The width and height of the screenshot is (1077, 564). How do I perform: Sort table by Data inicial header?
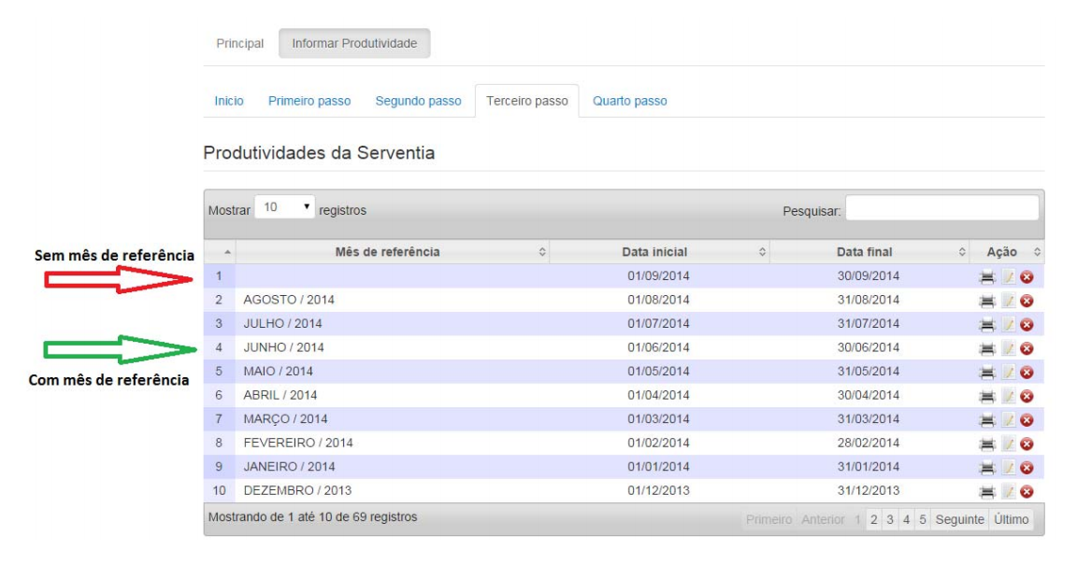[654, 252]
